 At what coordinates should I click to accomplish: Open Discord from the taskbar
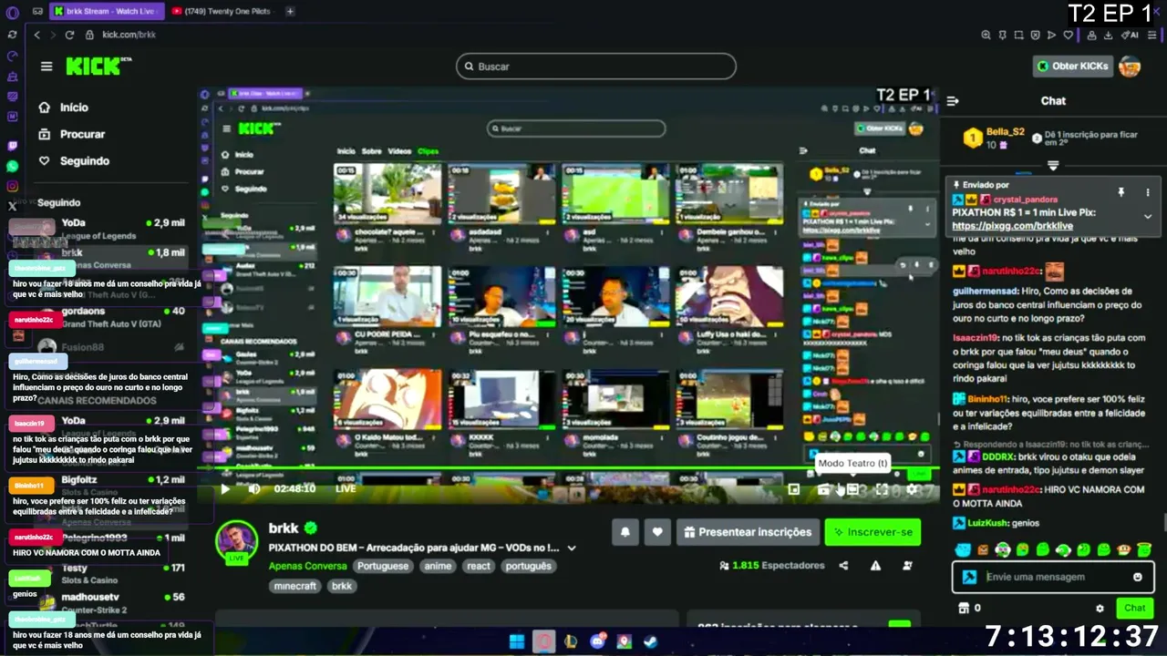click(x=598, y=641)
